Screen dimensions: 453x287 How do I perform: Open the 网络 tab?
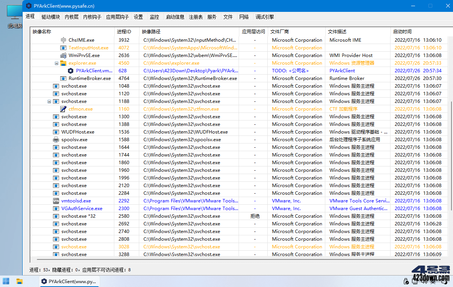pyautogui.click(x=244, y=16)
